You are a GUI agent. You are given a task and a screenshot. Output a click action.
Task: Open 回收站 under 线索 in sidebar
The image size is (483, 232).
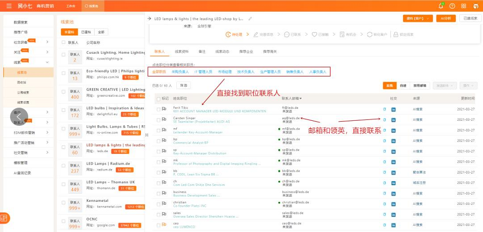[22, 83]
